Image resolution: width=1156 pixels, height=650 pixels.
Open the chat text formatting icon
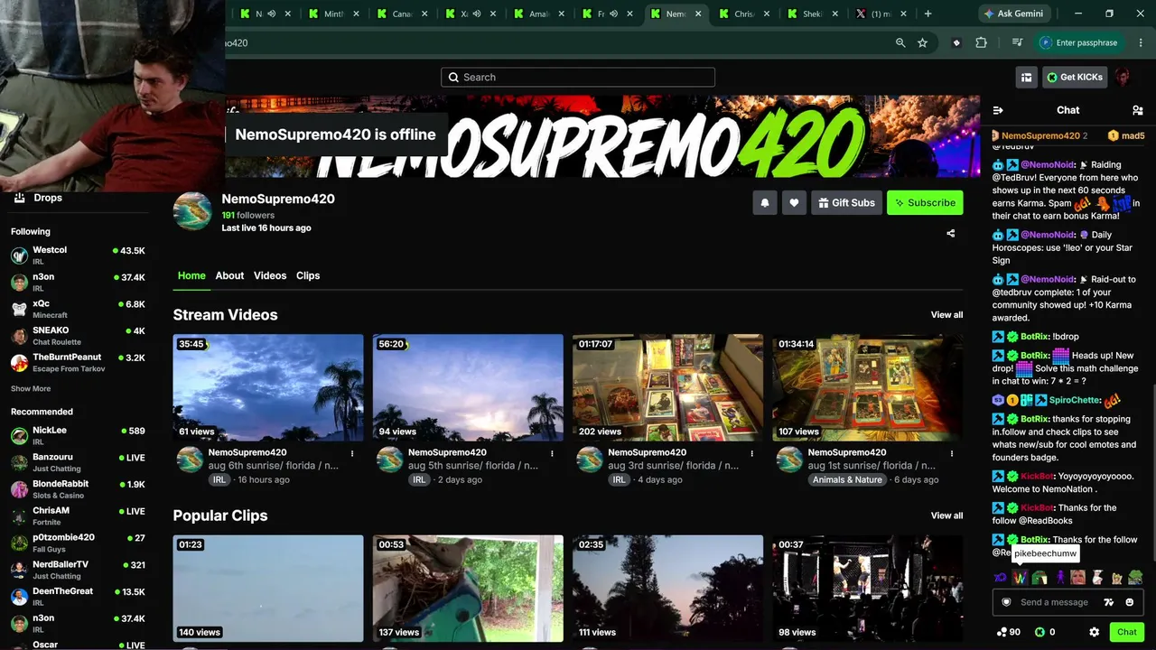click(1109, 602)
